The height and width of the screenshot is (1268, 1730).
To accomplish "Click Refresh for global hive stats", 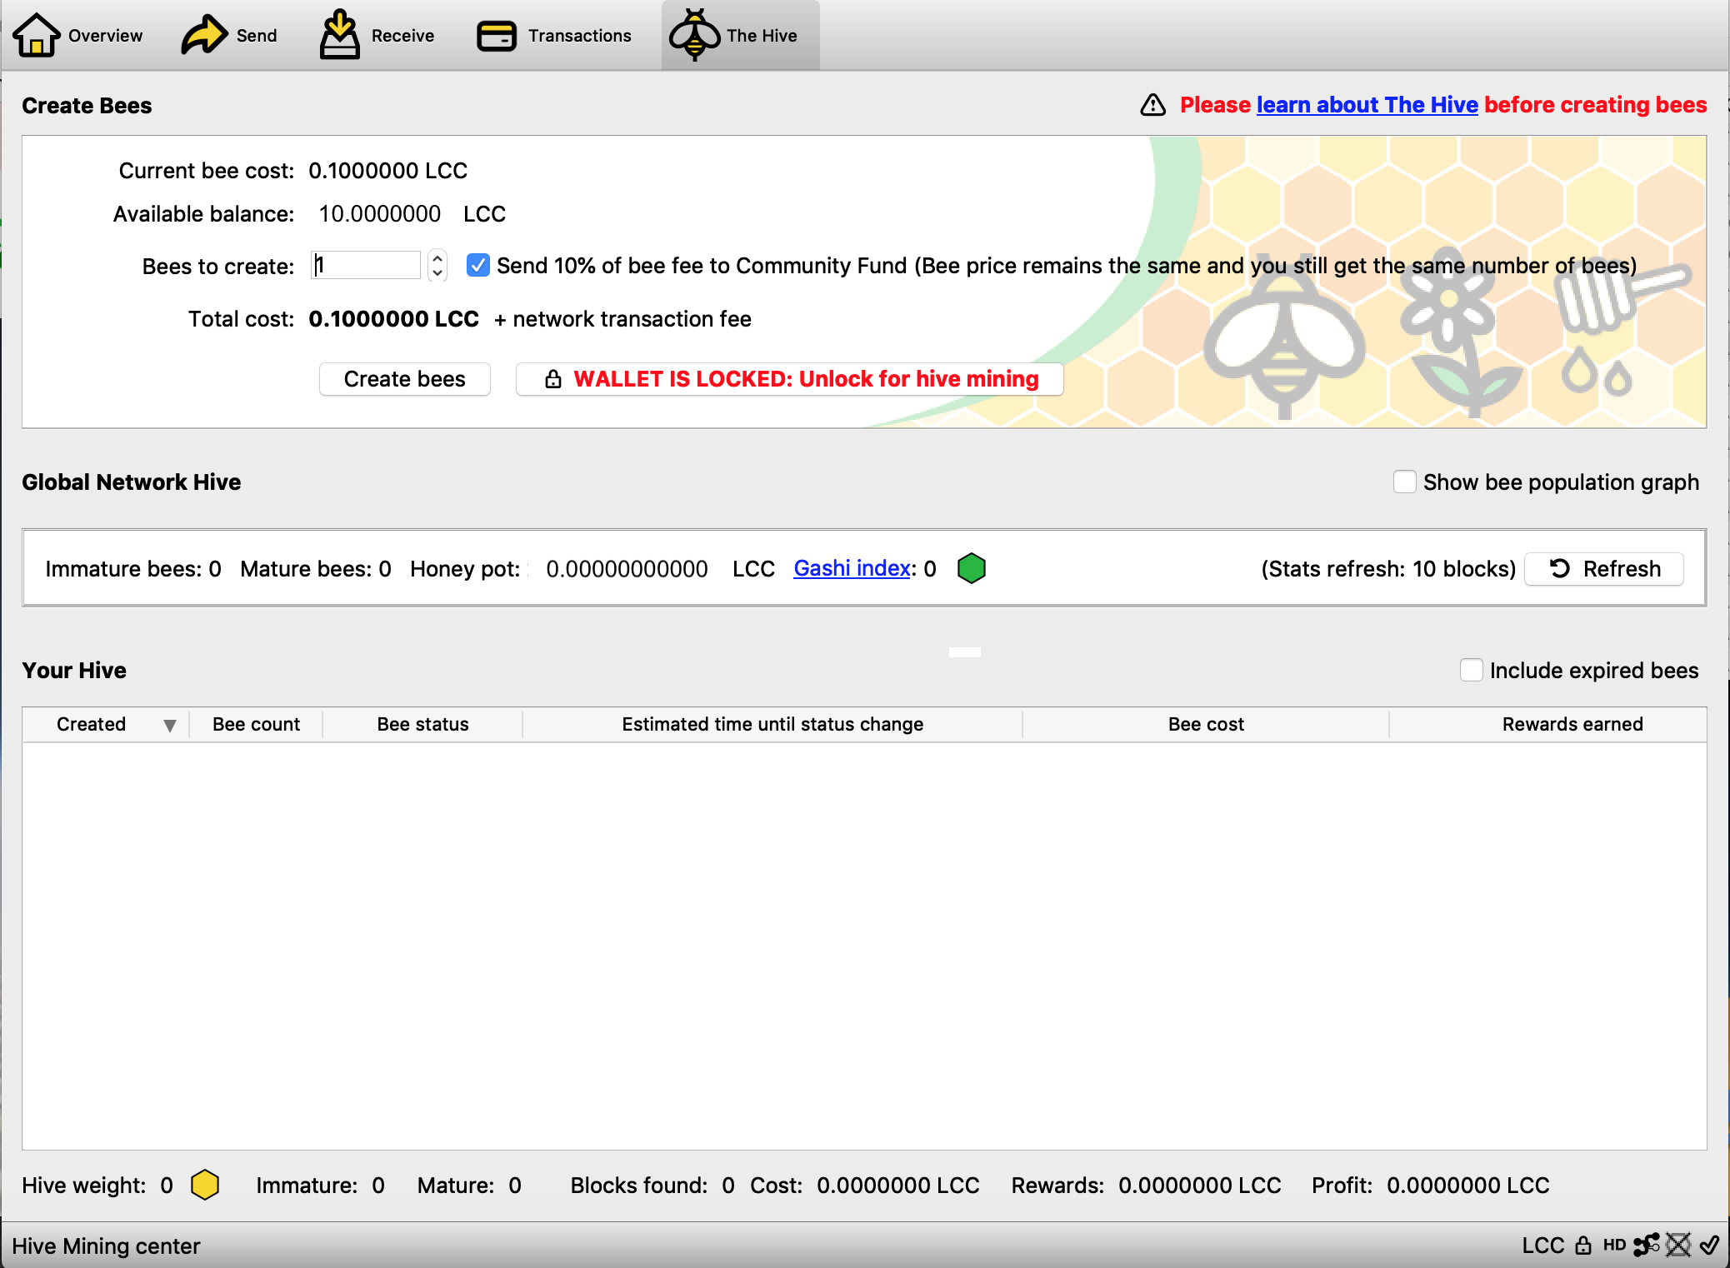I will click(1604, 569).
